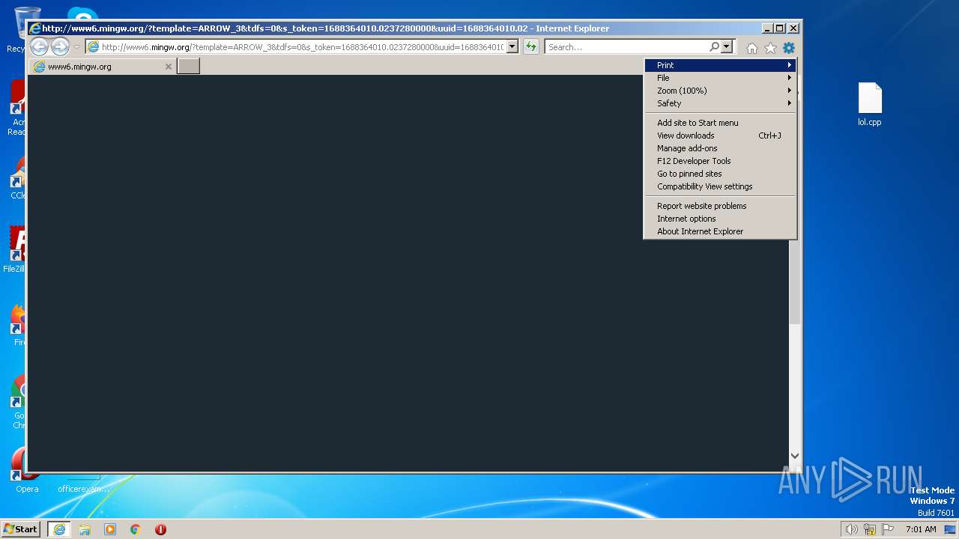This screenshot has height=539, width=959.
Task: Open the Print submenu
Action: click(720, 65)
